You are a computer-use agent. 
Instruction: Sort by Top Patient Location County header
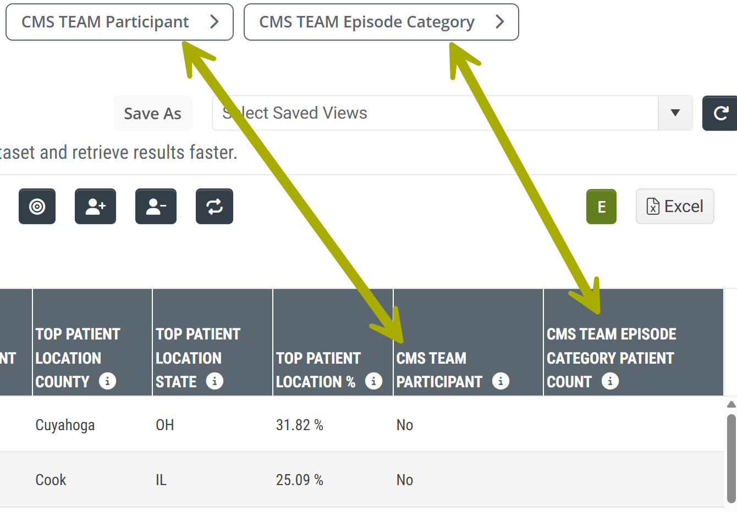click(x=78, y=358)
